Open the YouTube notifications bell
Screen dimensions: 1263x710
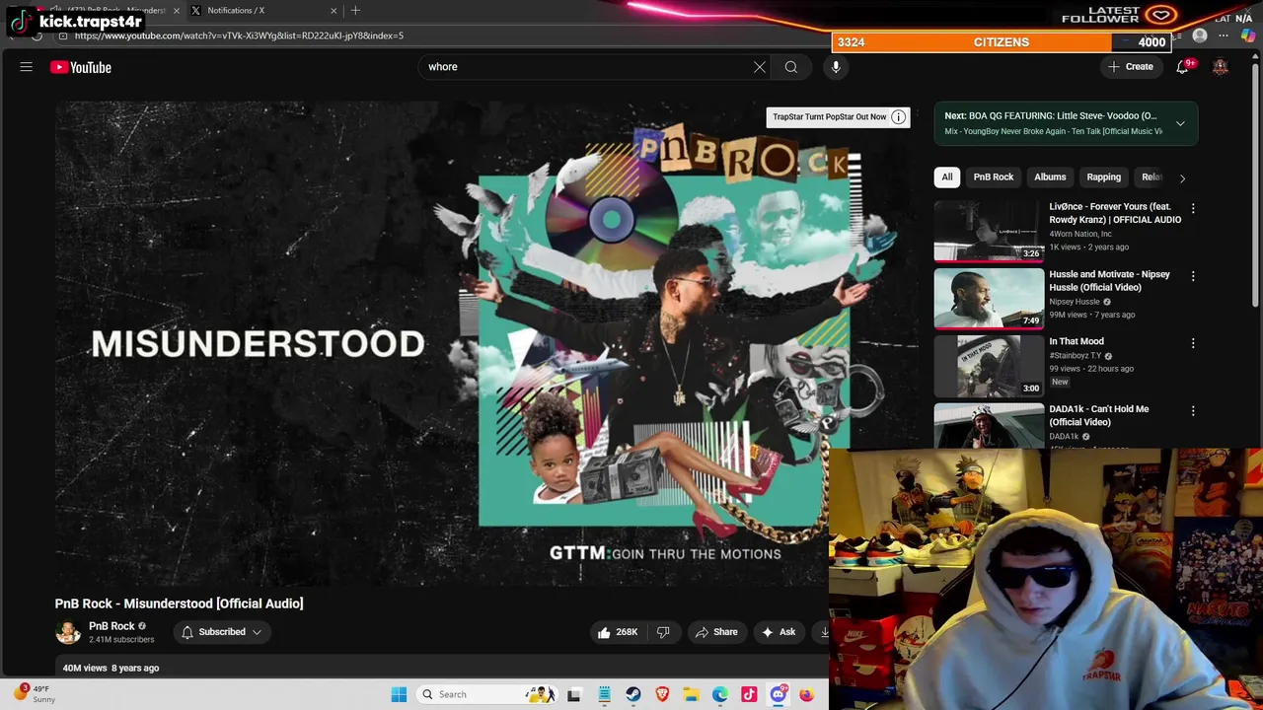pyautogui.click(x=1182, y=67)
